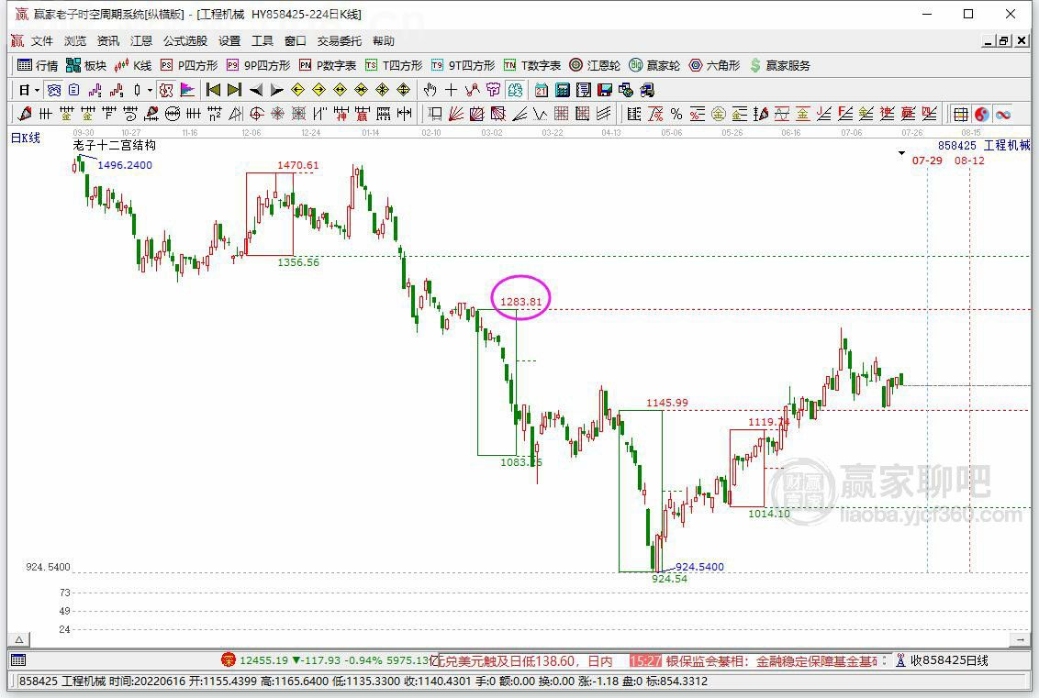Open the 六角形 hexagon tool

714,65
